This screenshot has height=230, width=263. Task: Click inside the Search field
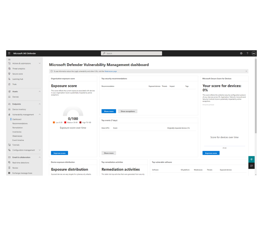[x=131, y=53]
